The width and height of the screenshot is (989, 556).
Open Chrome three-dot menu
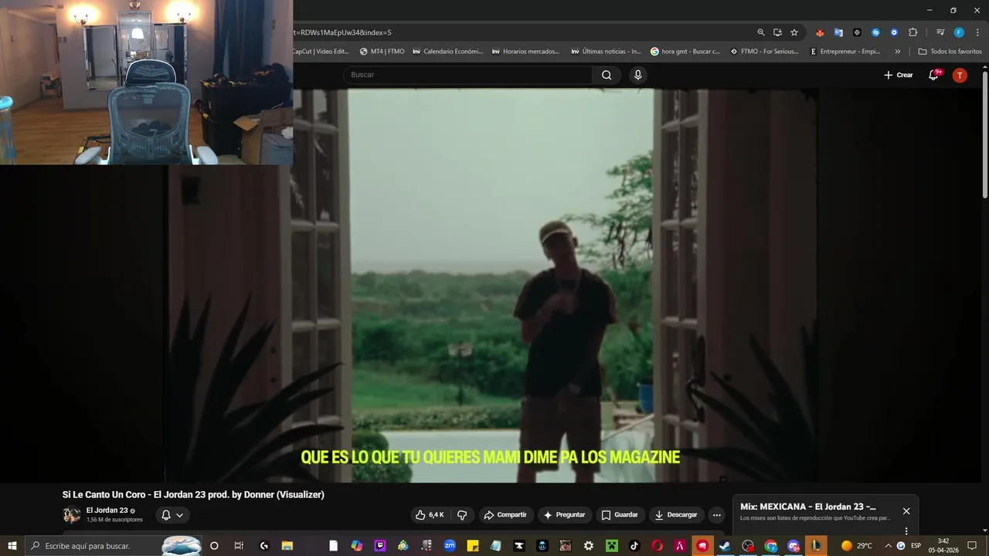[977, 32]
